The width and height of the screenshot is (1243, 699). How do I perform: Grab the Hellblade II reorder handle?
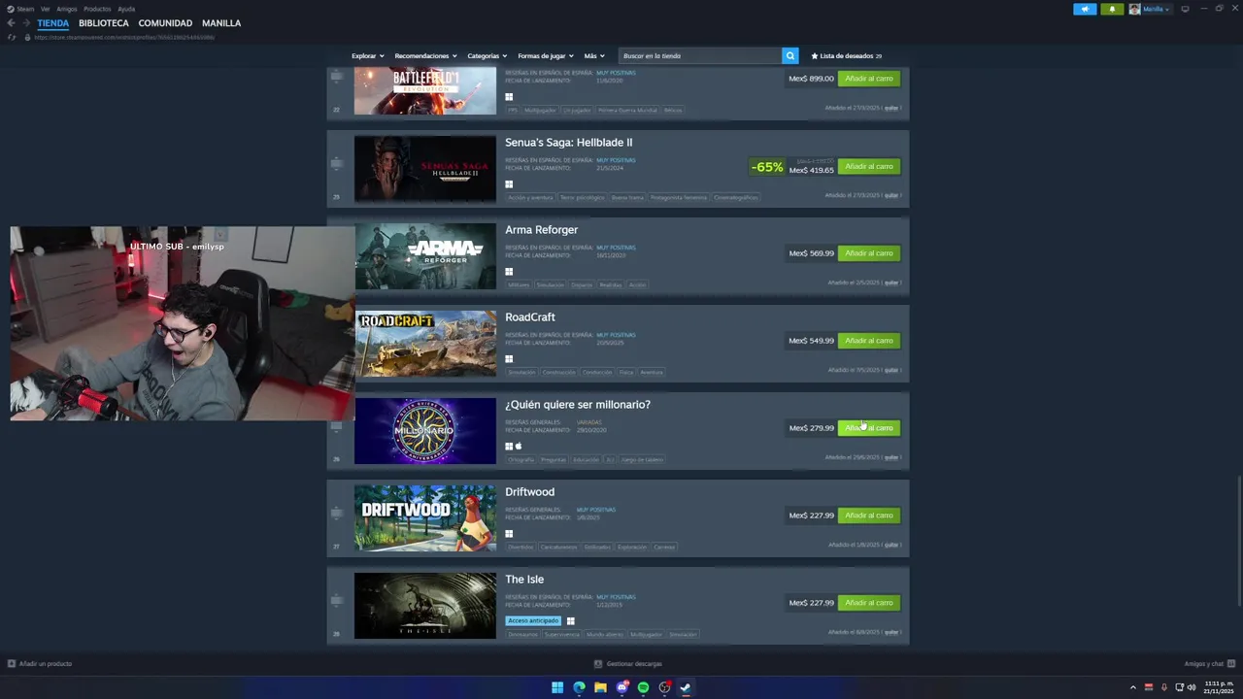coord(337,163)
